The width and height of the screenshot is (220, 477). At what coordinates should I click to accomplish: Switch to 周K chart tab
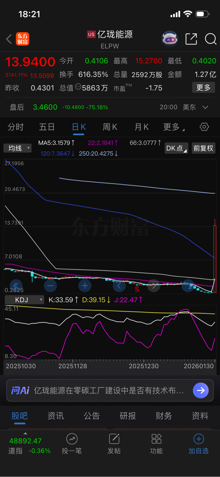tap(110, 127)
